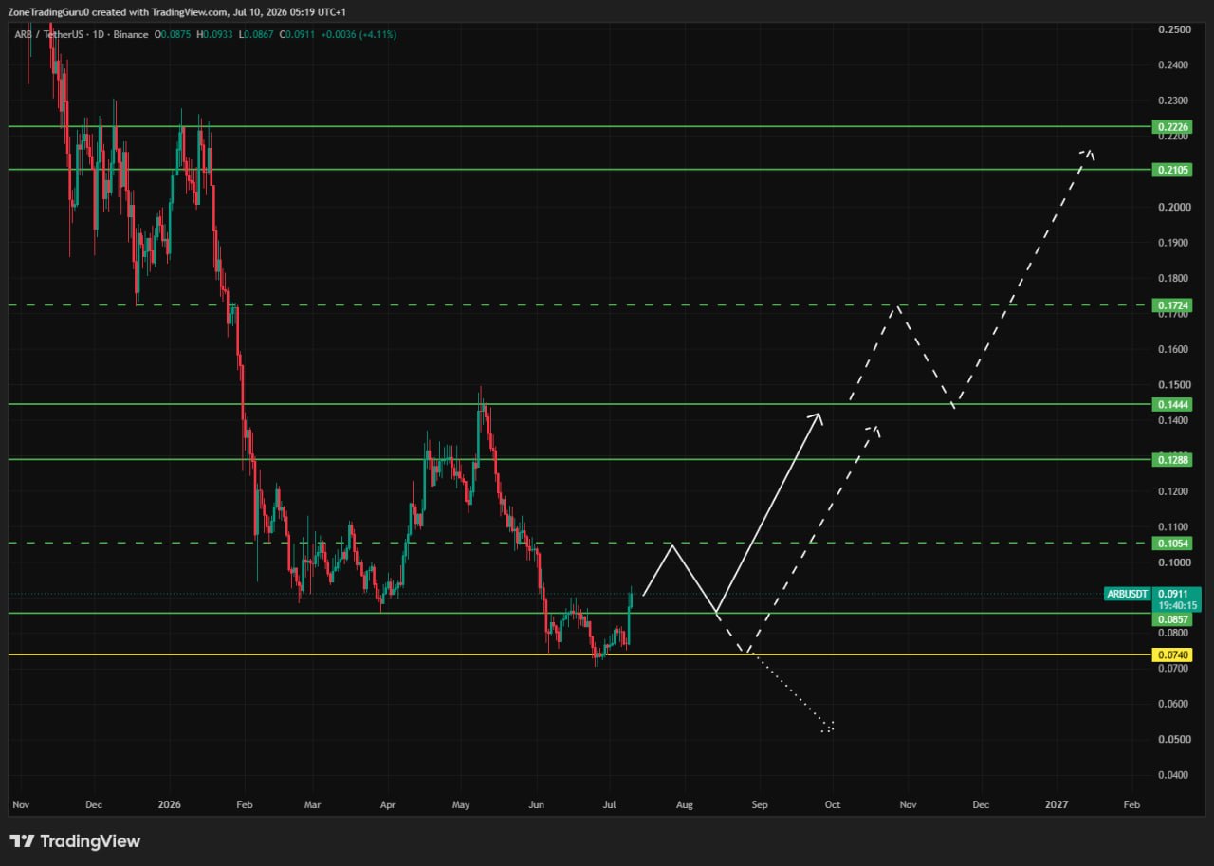Click the 0.1444 price level label
The width and height of the screenshot is (1214, 866).
pos(1172,404)
